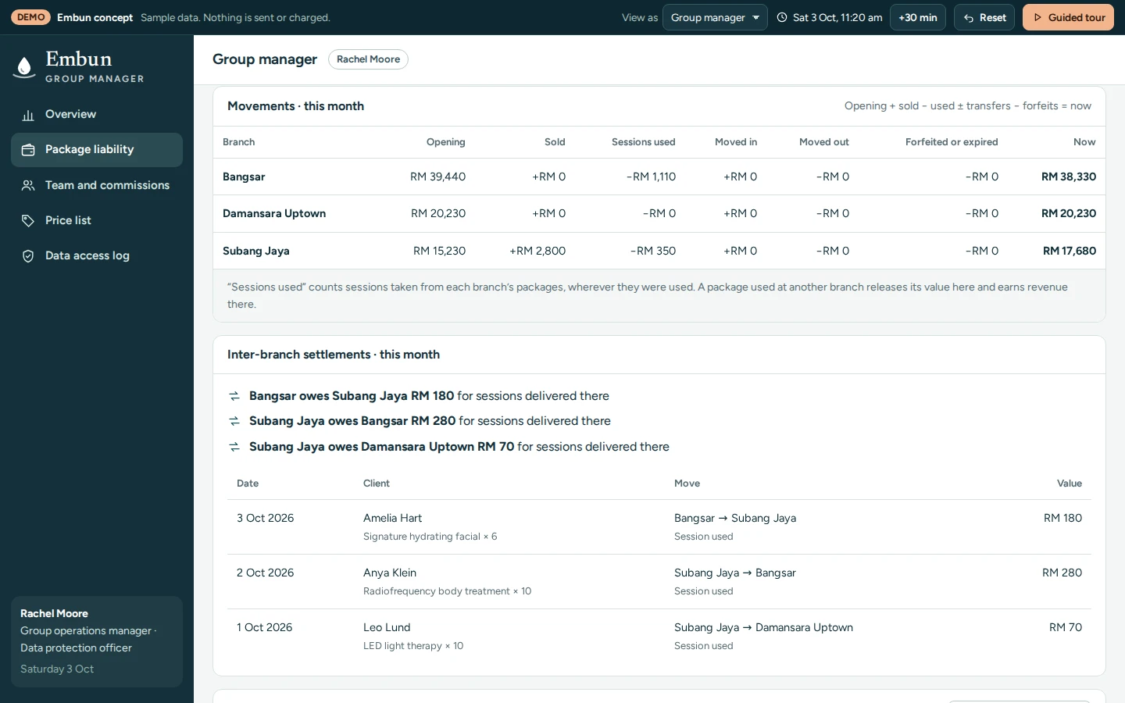Click the Bangsar opening value RM 39,440
Image resolution: width=1125 pixels, height=703 pixels.
click(x=437, y=177)
